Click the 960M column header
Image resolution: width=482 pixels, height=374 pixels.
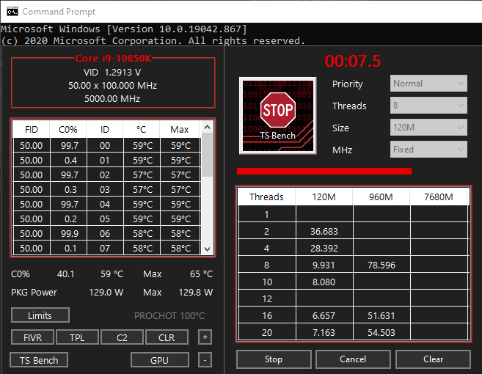(381, 197)
